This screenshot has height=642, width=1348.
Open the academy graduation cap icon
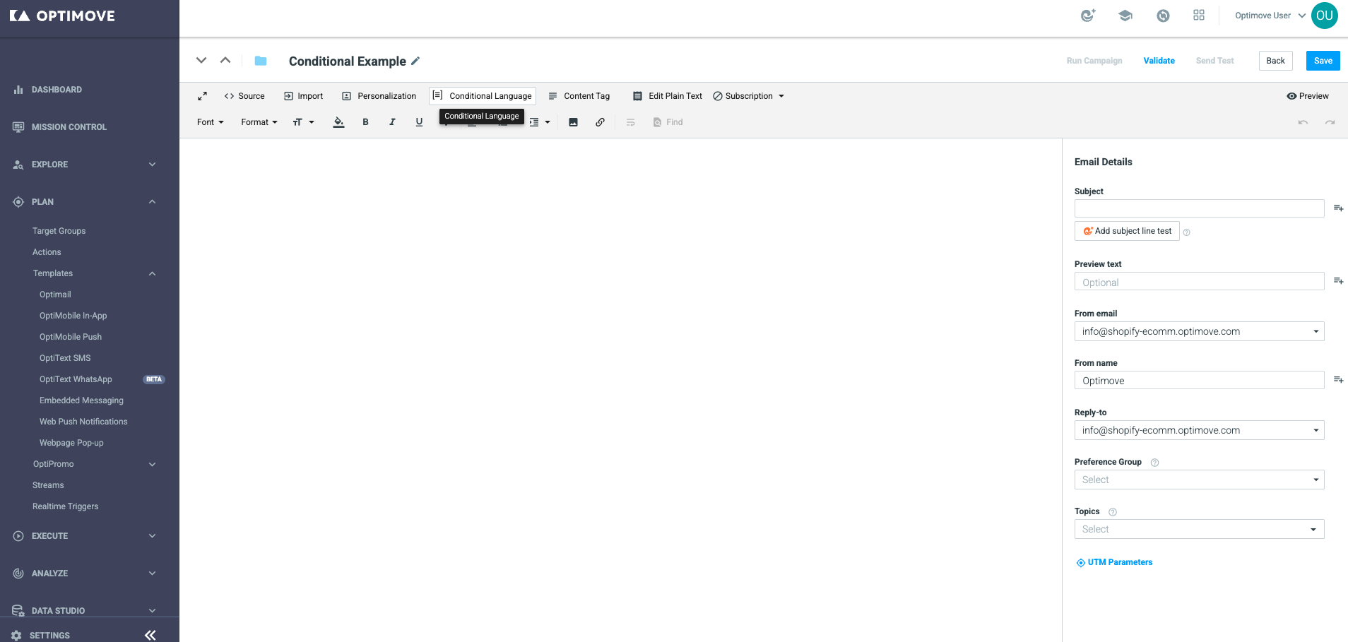pyautogui.click(x=1125, y=16)
